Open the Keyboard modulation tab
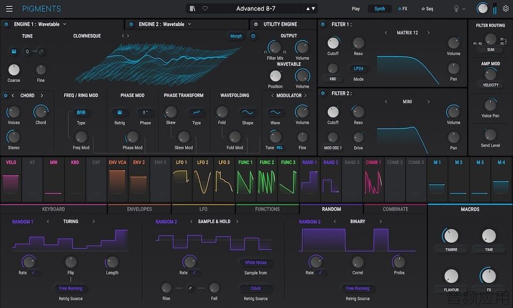The image size is (513, 308). point(53,209)
